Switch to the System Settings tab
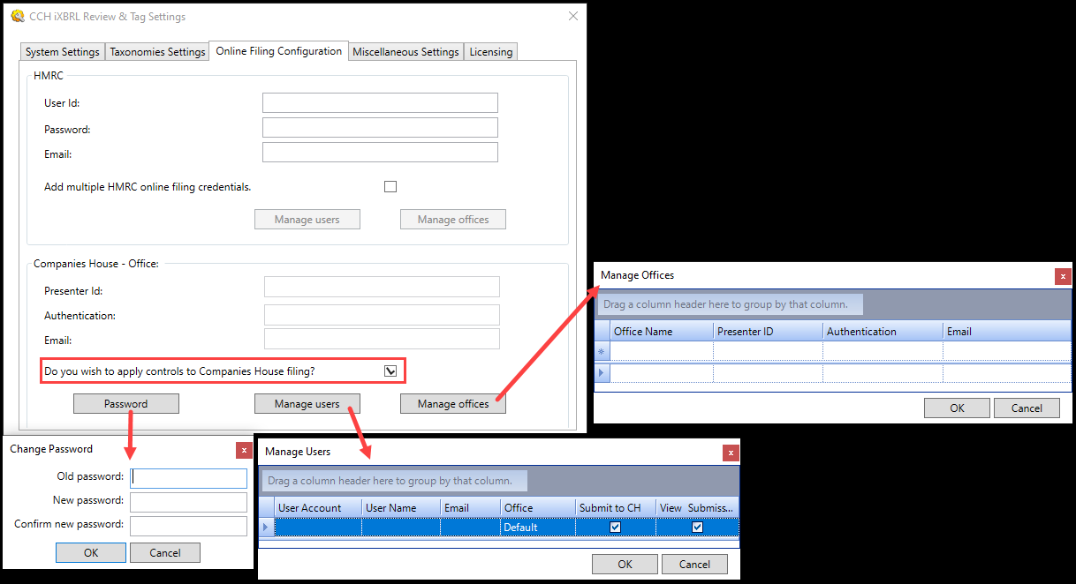This screenshot has width=1076, height=584. click(x=63, y=52)
